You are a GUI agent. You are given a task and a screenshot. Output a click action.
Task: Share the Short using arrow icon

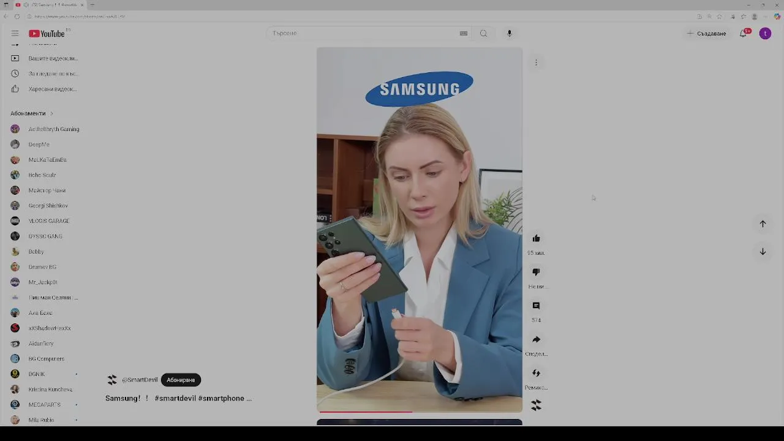pos(536,339)
